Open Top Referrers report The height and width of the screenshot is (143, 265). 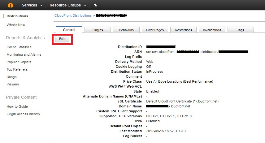(x=17, y=69)
